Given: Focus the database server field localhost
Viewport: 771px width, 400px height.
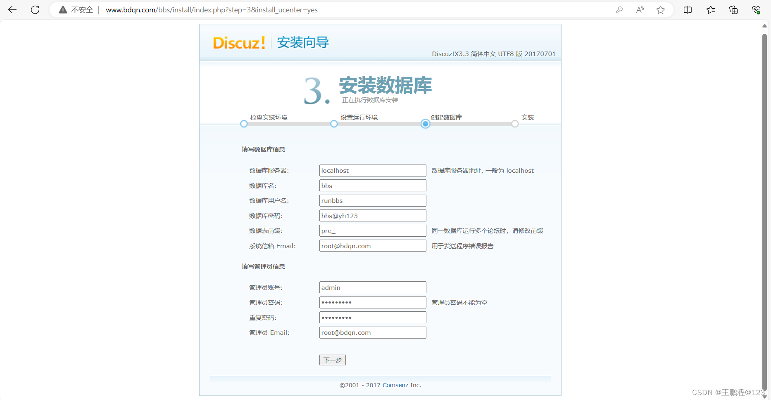Looking at the screenshot, I should (373, 170).
